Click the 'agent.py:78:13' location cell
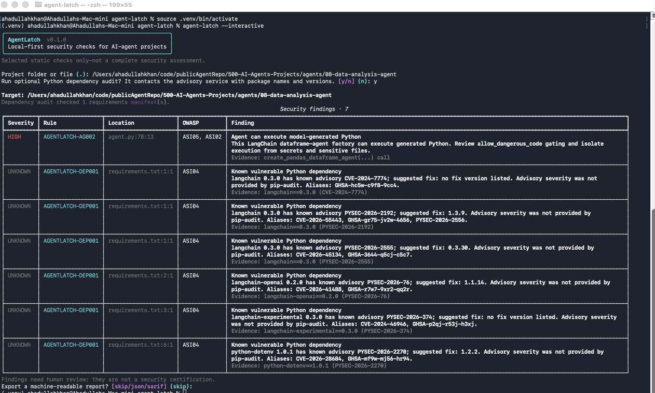The width and height of the screenshot is (655, 393). 131,137
